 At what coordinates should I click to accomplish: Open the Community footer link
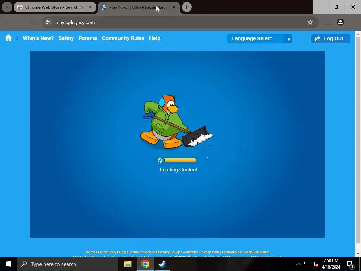(107, 252)
